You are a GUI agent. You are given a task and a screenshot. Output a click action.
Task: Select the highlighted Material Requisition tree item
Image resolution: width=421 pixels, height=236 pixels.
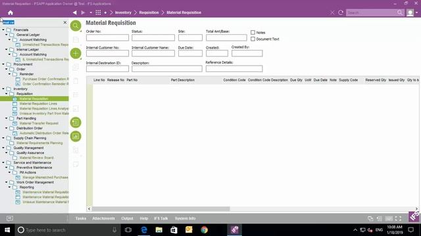[x=34, y=99]
